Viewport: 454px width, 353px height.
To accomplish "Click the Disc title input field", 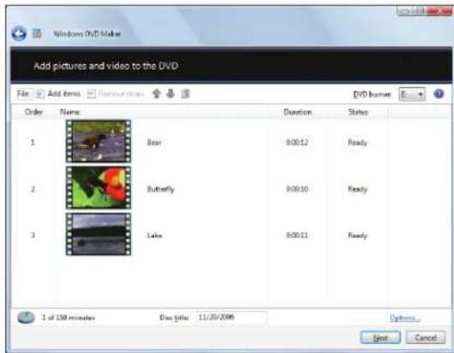I will [231, 318].
